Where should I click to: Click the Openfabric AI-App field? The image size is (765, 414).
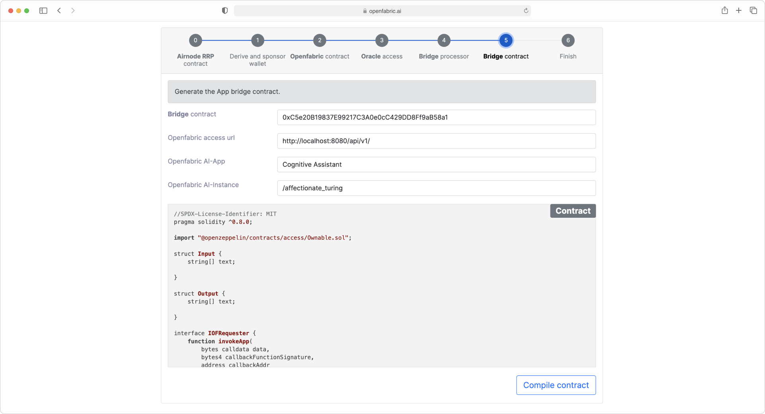pos(436,164)
